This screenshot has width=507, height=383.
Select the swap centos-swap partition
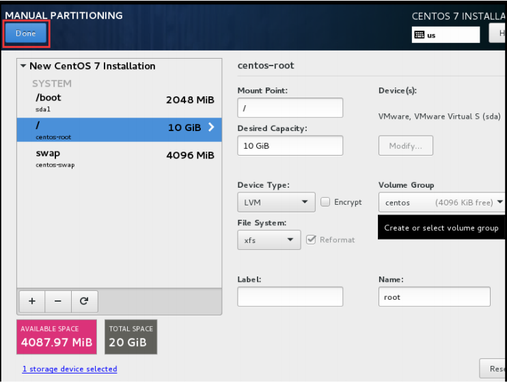tap(119, 158)
